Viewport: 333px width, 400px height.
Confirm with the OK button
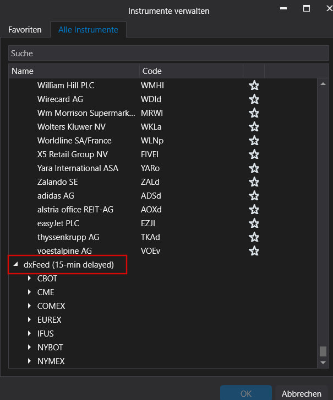246,393
